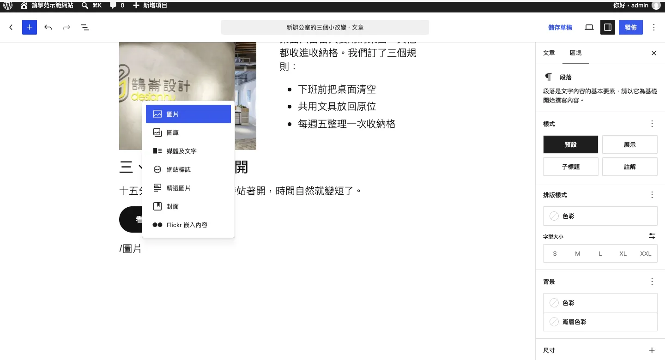Undo the last change
The image size is (665, 360).
48,27
